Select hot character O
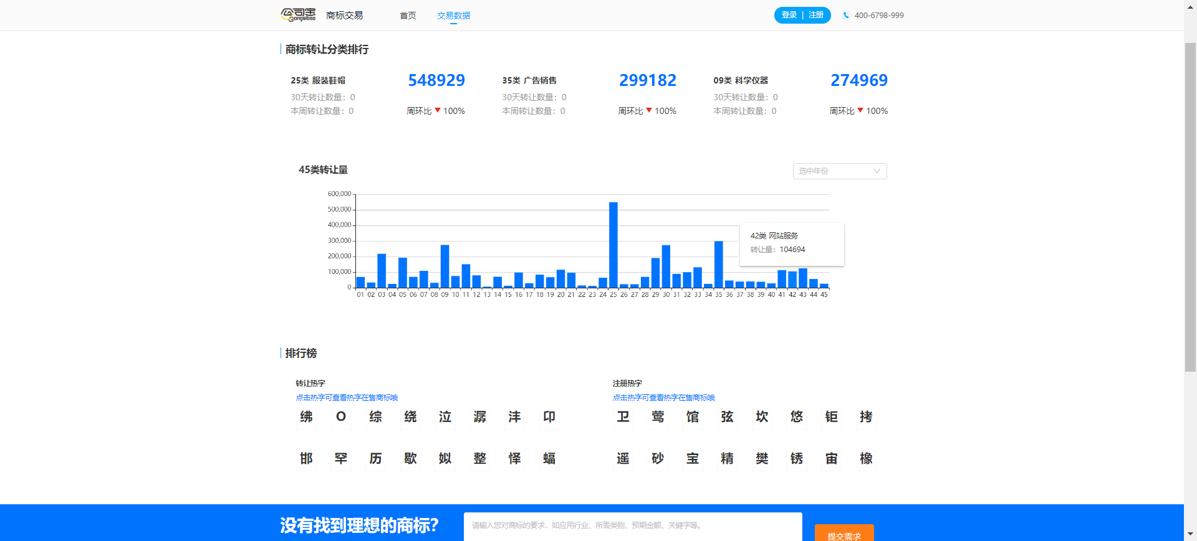The image size is (1197, 541). 341,416
